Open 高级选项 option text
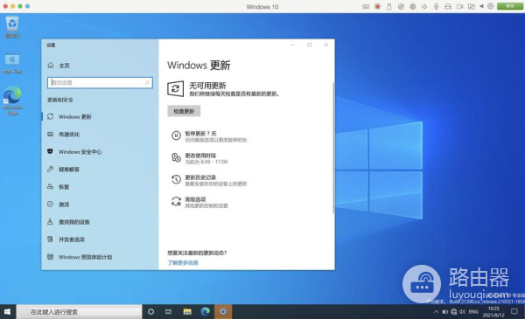Screen dimensions: 525x319 [195, 199]
